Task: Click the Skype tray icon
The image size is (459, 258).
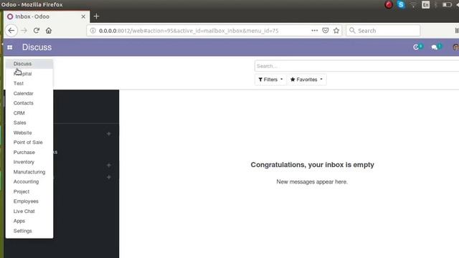Action: coord(401,5)
